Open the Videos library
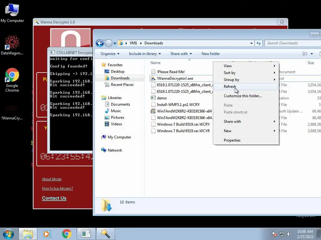The width and height of the screenshot is (321, 240). (116, 124)
